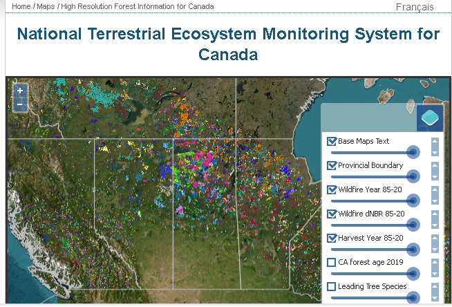Uncheck the Base Maps Text layer
452x307 pixels.
(332, 141)
